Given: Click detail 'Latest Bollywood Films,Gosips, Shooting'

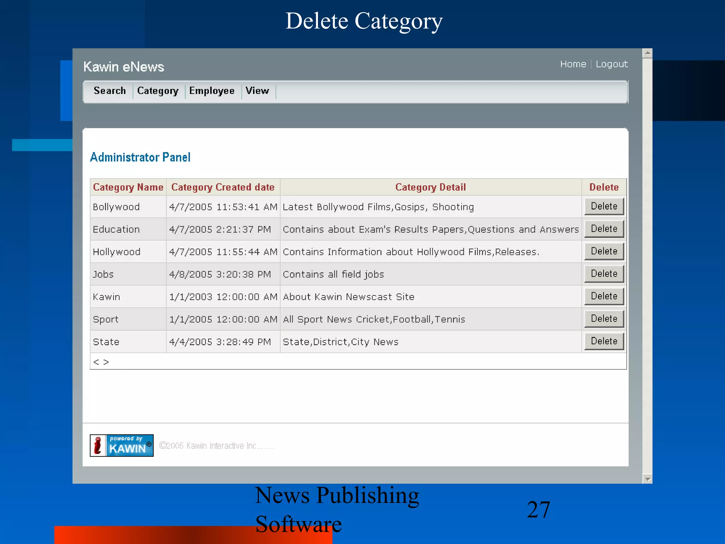Looking at the screenshot, I should [378, 207].
